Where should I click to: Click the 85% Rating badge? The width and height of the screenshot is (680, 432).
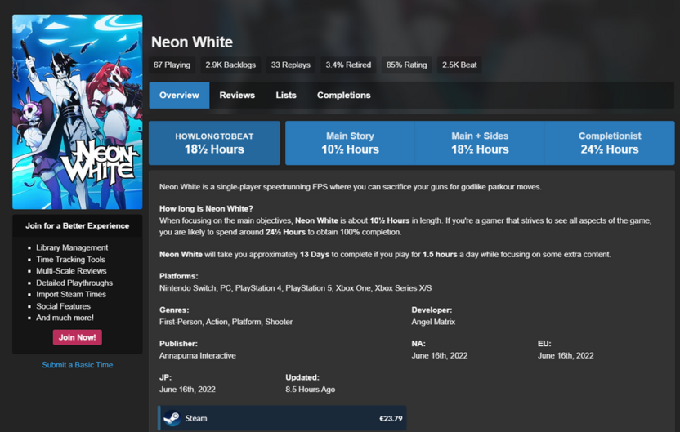coord(406,65)
